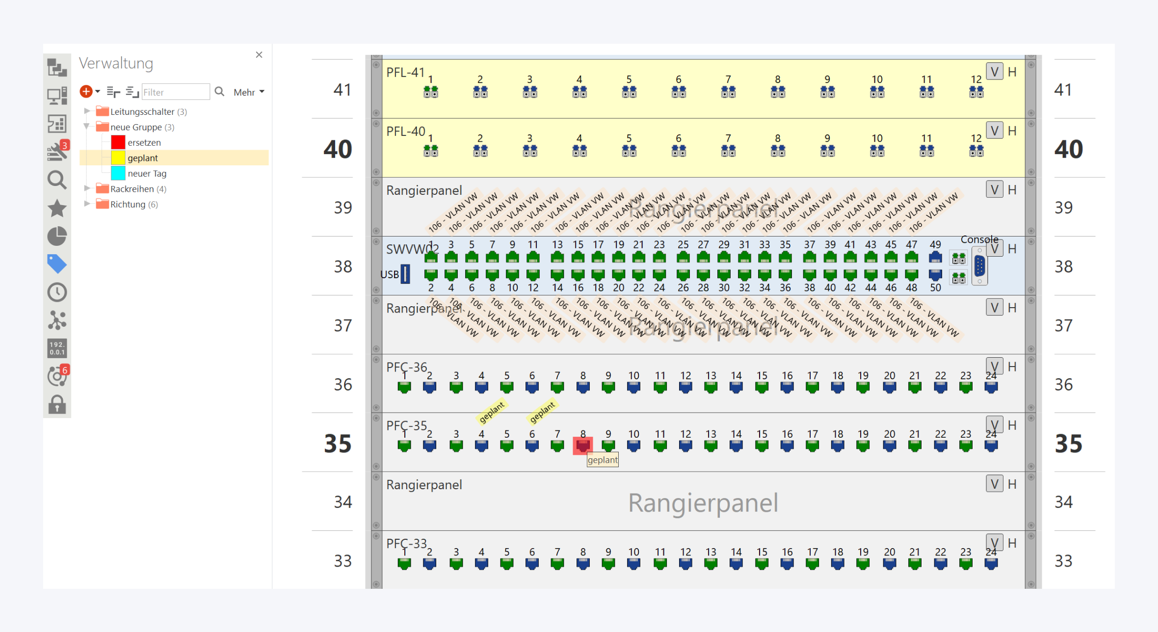
Task: Open the tags sidebar panel
Action: tap(57, 264)
